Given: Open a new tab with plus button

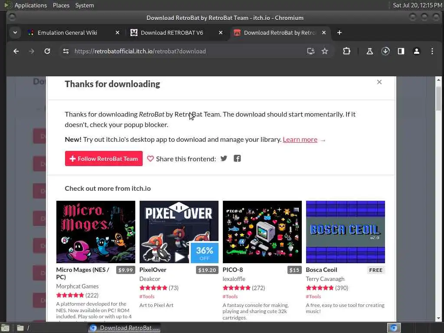Looking at the screenshot, I should click(340, 33).
